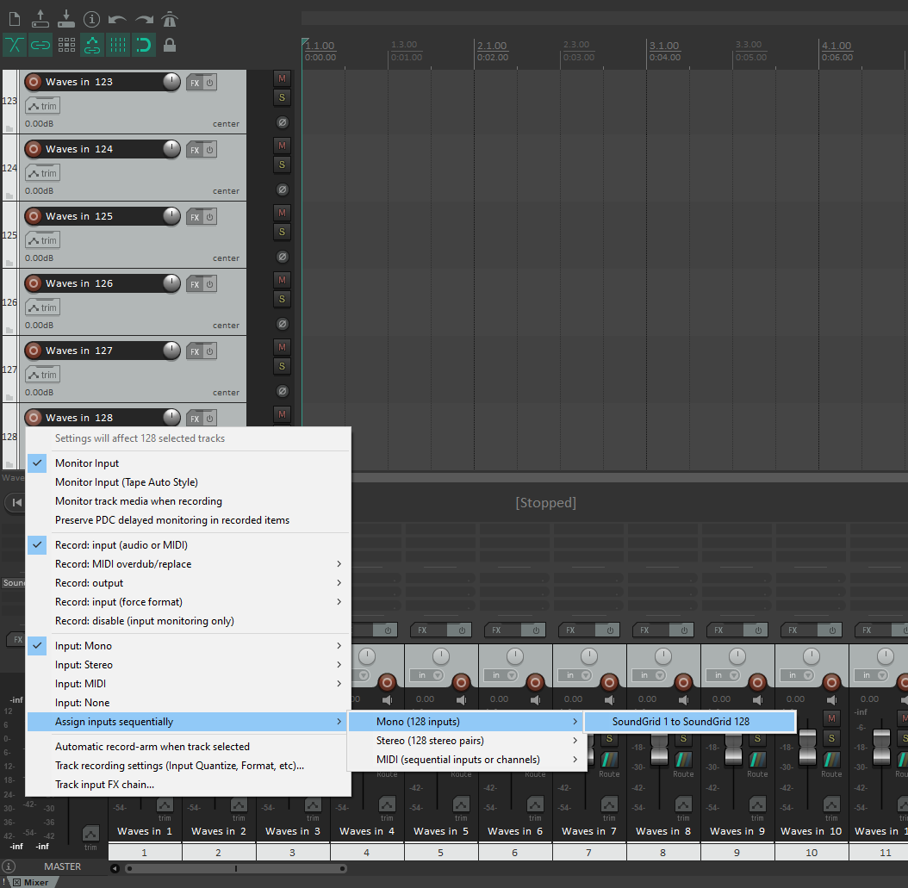This screenshot has height=888, width=908.
Task: Solo track Waves in 126
Action: 282,299
